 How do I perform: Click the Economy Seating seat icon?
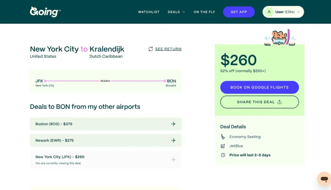tap(223, 136)
